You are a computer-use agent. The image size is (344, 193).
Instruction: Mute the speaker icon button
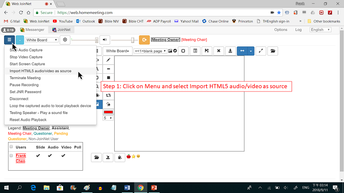pyautogui.click(x=104, y=40)
